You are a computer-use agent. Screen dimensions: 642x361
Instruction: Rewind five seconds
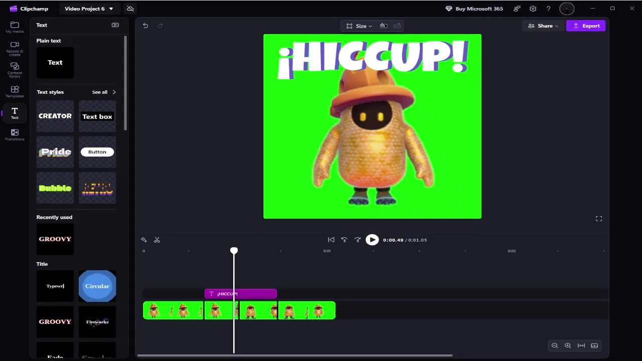point(344,240)
